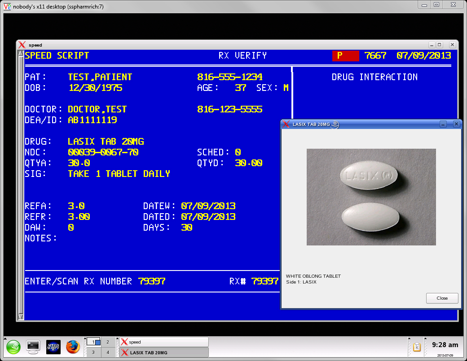Image resolution: width=467 pixels, height=361 pixels.
Task: Launch Speed Script from its taskbar icon
Action: coord(53,347)
